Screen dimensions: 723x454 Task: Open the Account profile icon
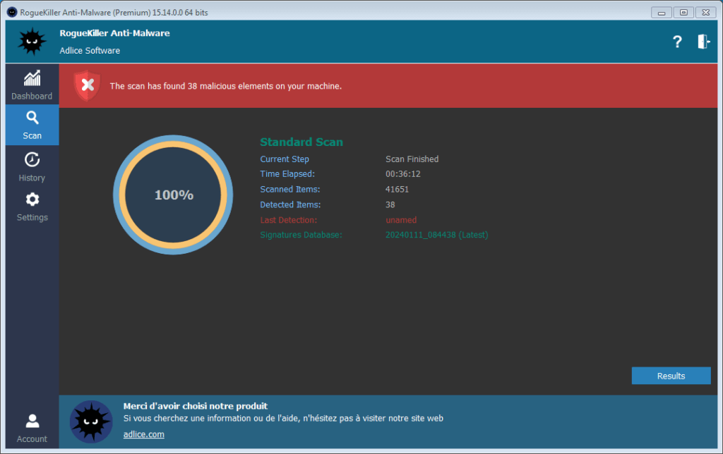click(32, 422)
